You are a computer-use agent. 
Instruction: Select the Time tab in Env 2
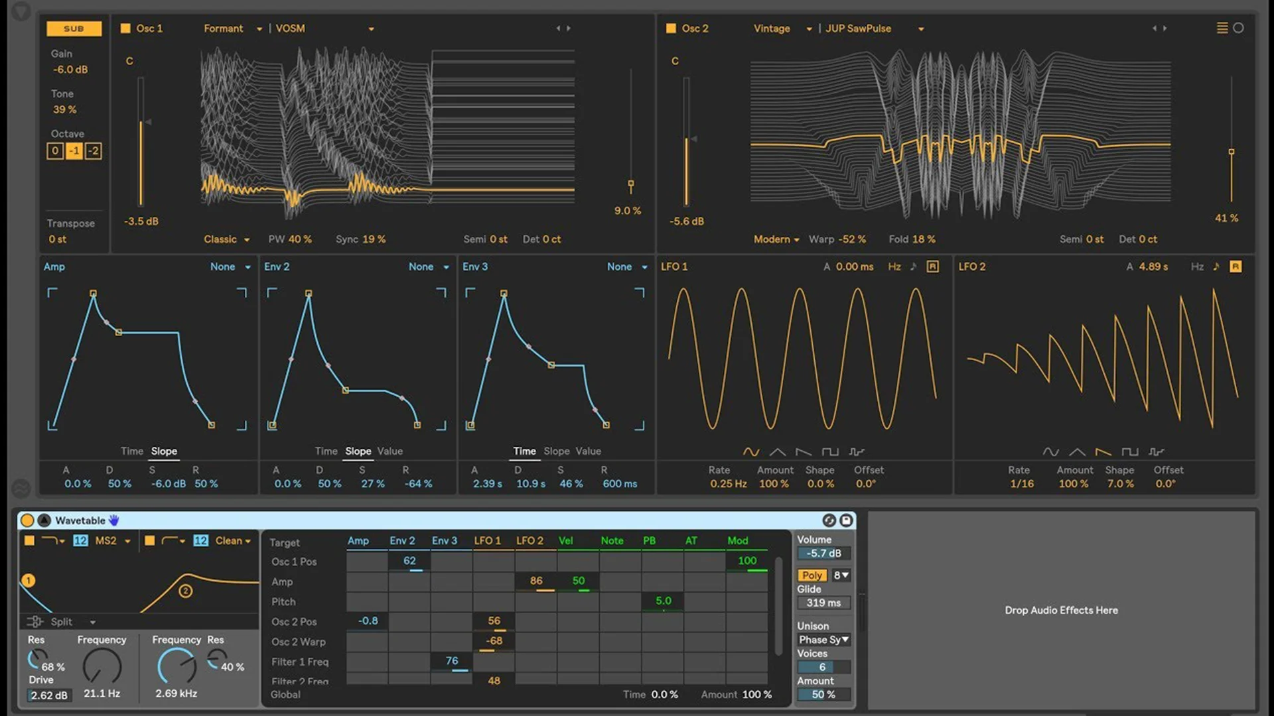point(326,451)
